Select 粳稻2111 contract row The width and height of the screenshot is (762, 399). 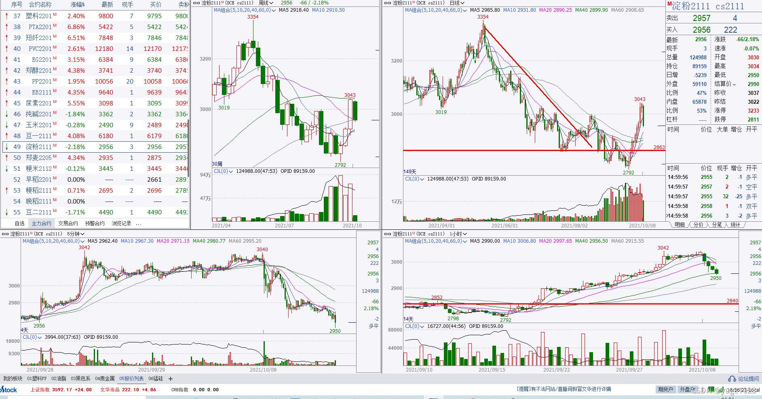pos(95,191)
